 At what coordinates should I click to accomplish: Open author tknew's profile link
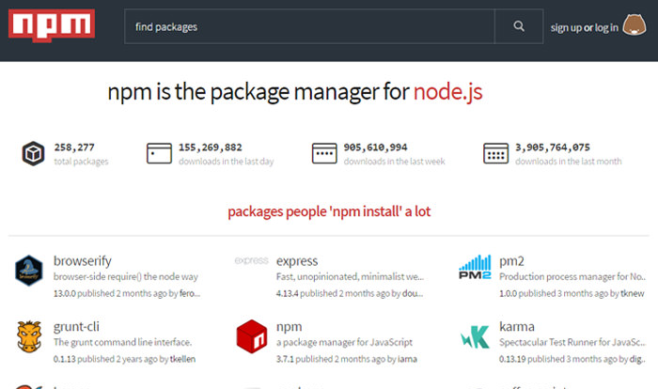click(x=633, y=294)
